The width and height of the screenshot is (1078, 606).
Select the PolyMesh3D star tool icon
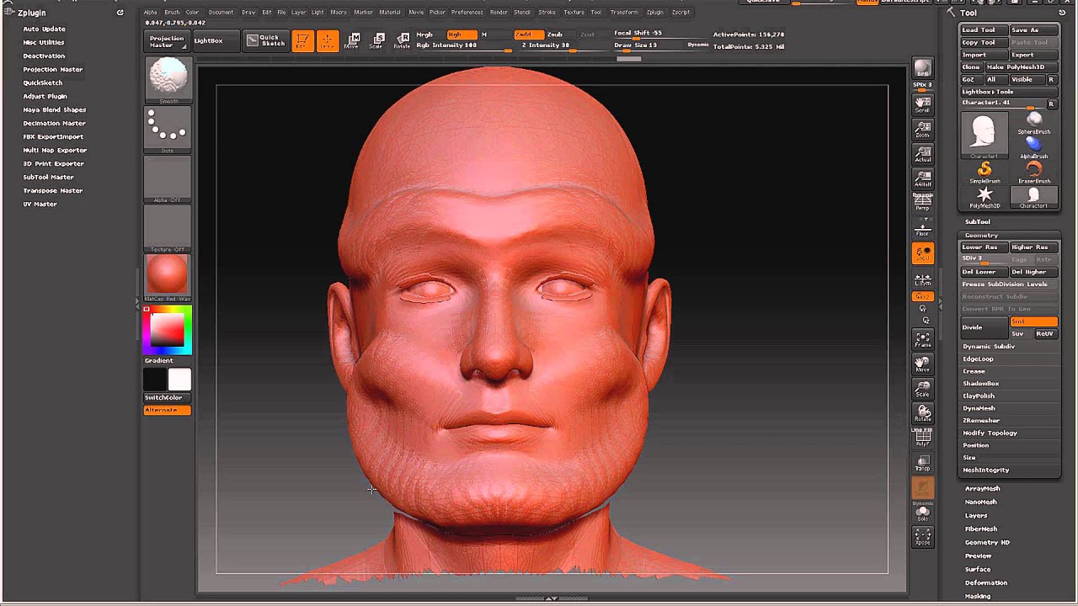coord(984,198)
